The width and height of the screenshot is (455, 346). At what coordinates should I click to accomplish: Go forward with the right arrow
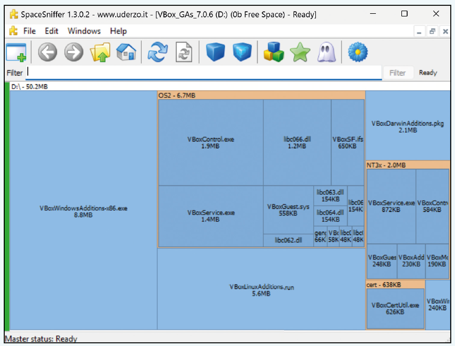pos(74,52)
